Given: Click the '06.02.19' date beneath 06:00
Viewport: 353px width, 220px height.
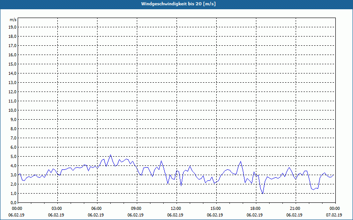Looking at the screenshot, I should tap(96, 215).
